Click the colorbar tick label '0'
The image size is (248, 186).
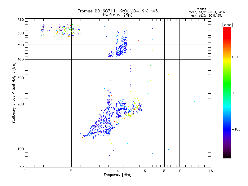click(x=232, y=93)
